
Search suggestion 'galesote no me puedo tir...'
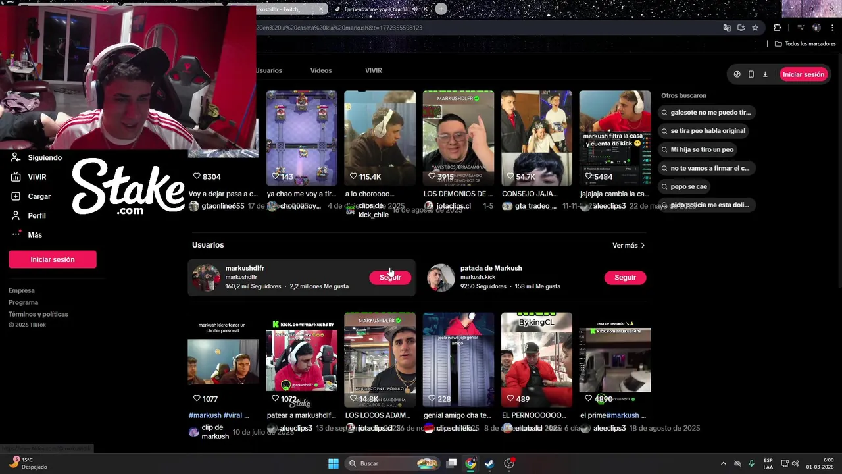click(706, 113)
